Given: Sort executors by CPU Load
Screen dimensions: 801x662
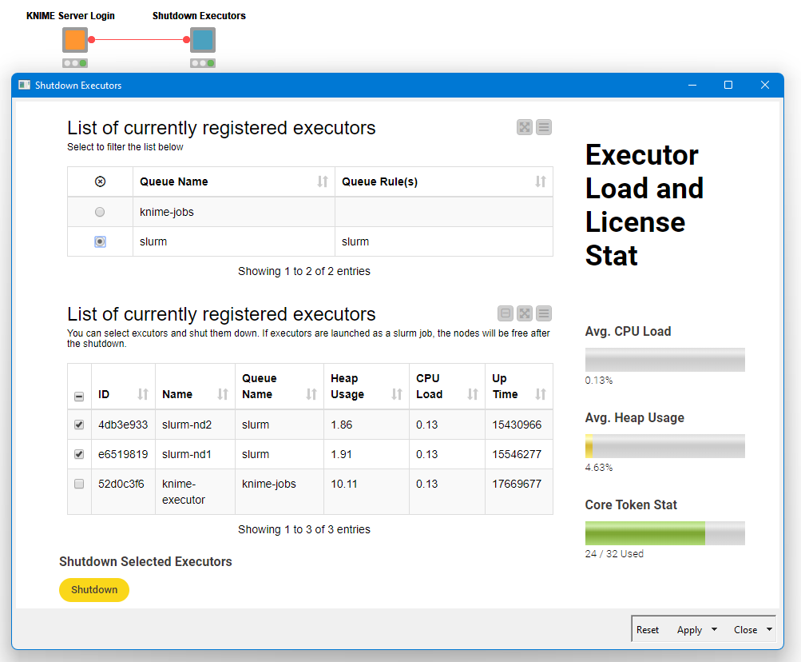Looking at the screenshot, I should 473,394.
